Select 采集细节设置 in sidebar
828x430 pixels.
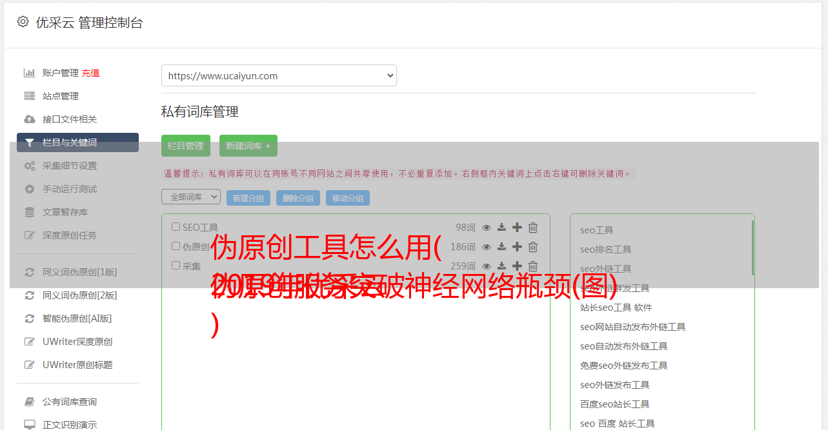[70, 166]
